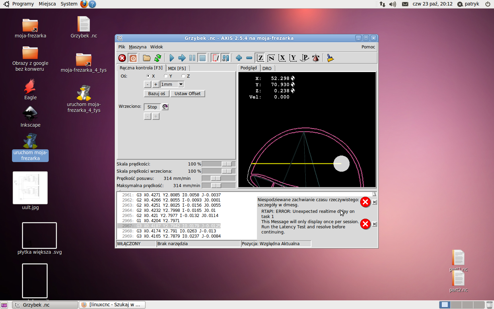Viewport: 494px width, 309px height.
Task: Select front view Y icon
Action: [293, 58]
